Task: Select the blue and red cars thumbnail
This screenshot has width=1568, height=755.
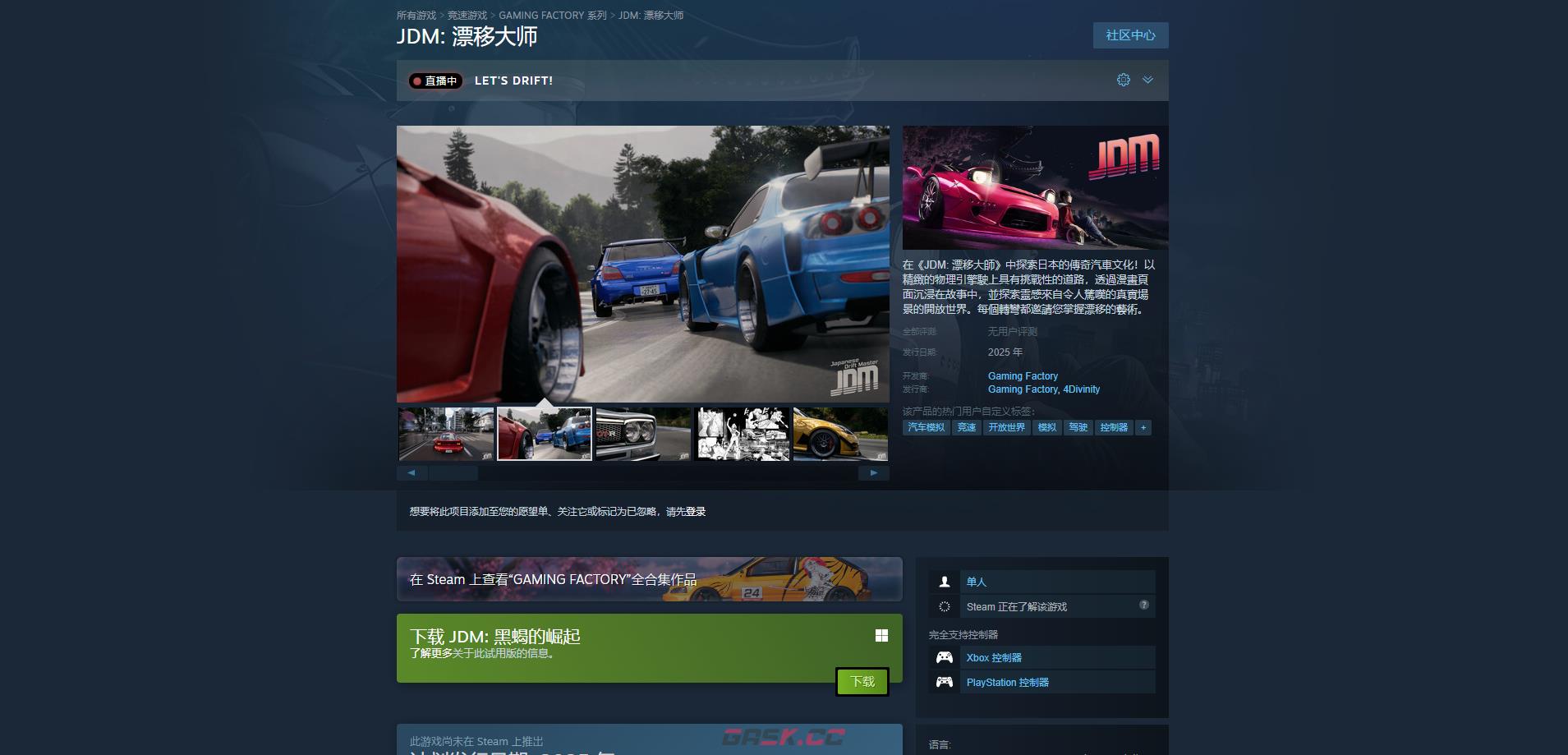Action: tap(545, 434)
